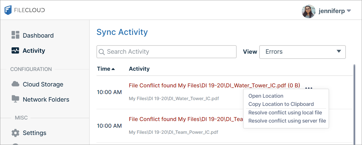This screenshot has height=145, width=362.
Task: Click the Cloud Storage sidebar link
Action: 43,84
